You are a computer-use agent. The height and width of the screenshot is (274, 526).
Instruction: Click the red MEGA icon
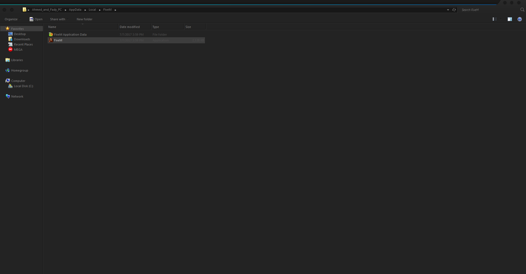[x=10, y=50]
